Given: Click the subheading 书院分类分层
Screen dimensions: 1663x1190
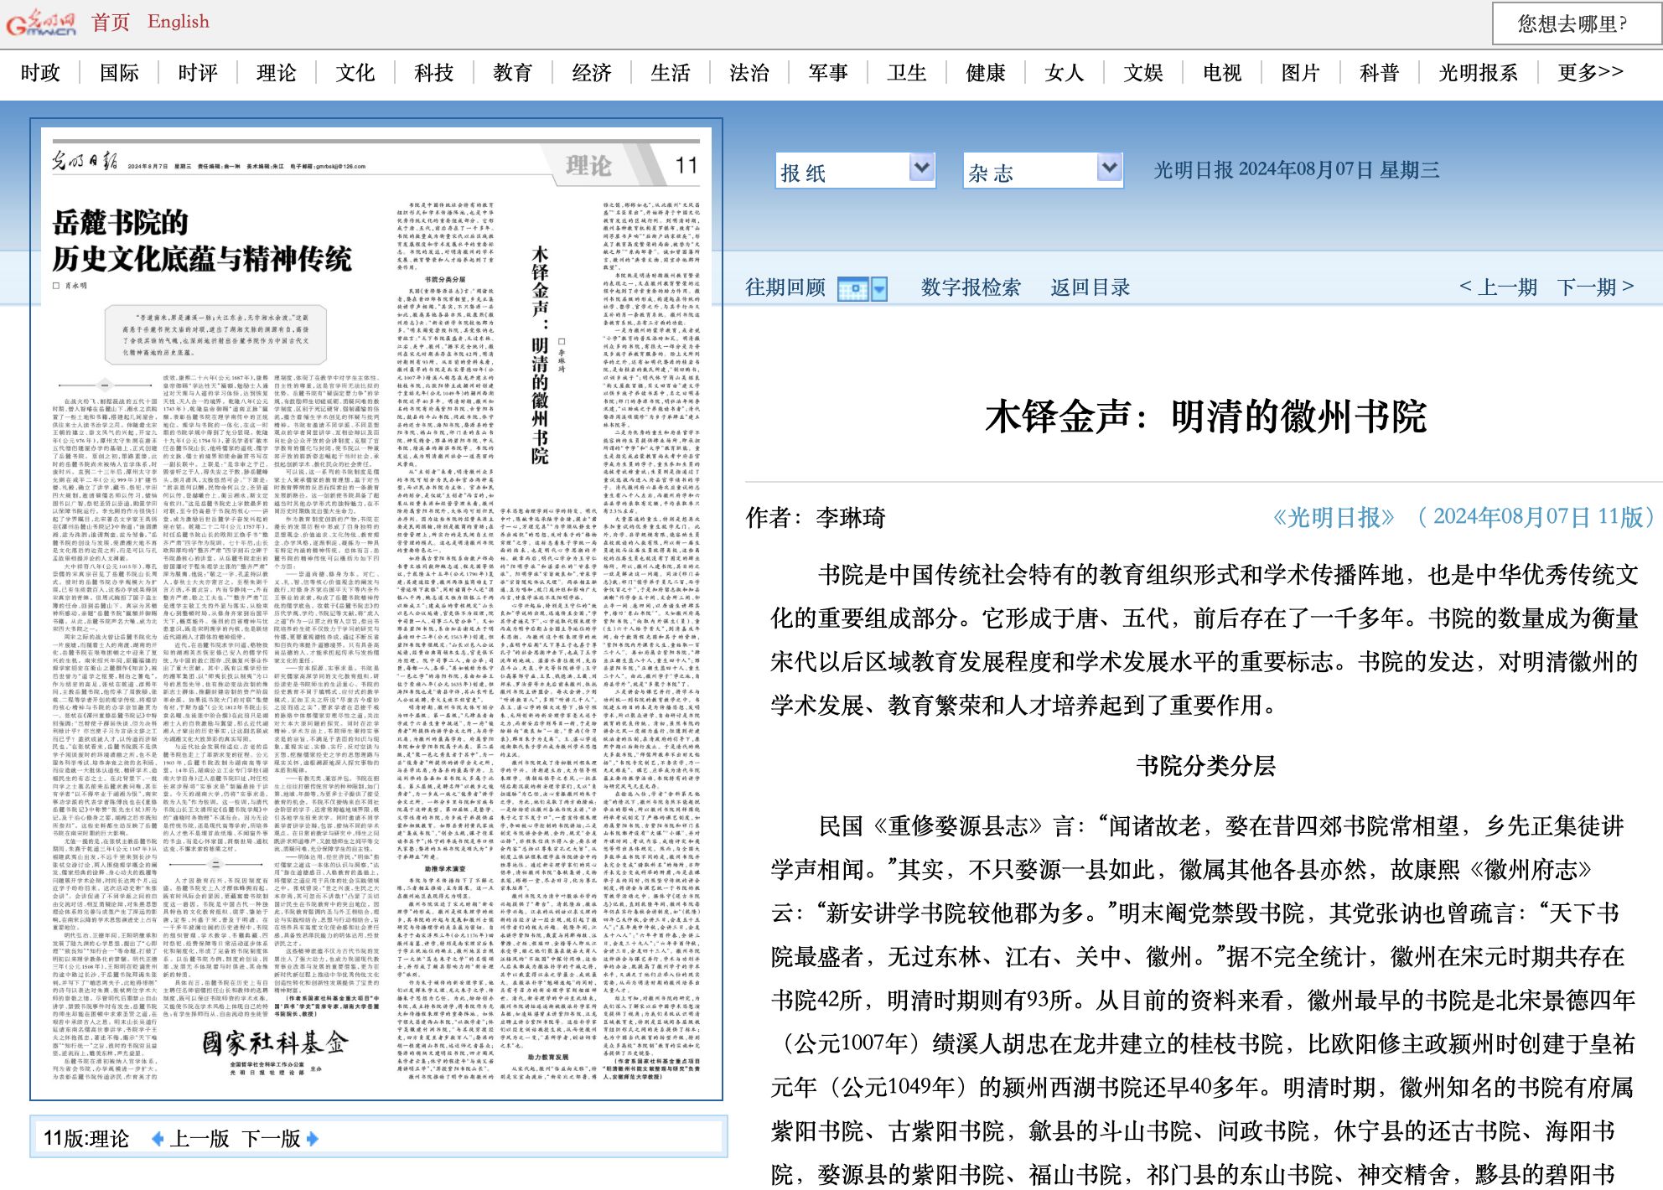Looking at the screenshot, I should click(x=1206, y=765).
